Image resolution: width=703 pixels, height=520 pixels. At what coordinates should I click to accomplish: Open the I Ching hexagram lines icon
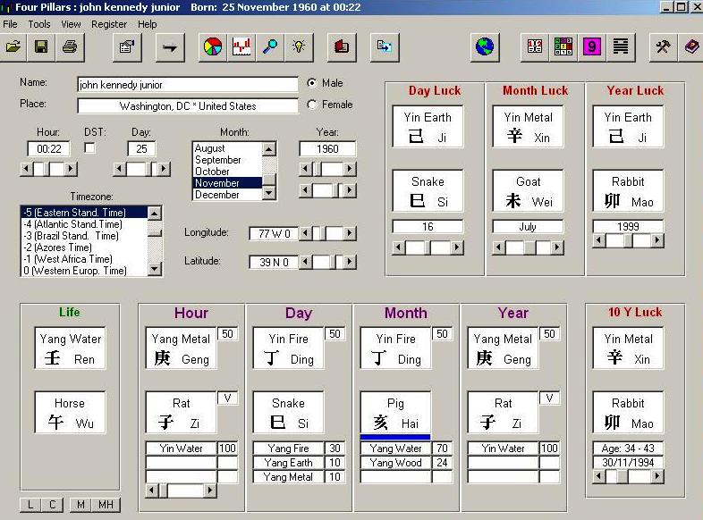pos(621,46)
